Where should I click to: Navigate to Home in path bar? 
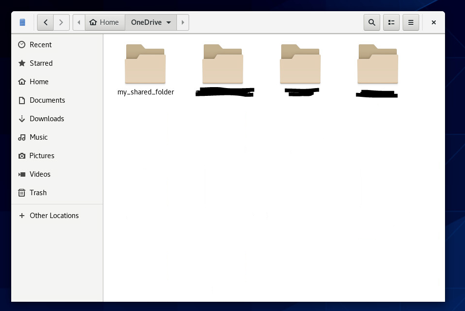tap(104, 22)
